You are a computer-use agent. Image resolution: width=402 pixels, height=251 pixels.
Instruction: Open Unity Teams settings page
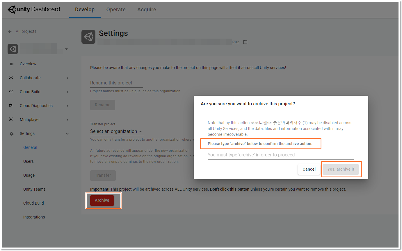tap(34, 189)
